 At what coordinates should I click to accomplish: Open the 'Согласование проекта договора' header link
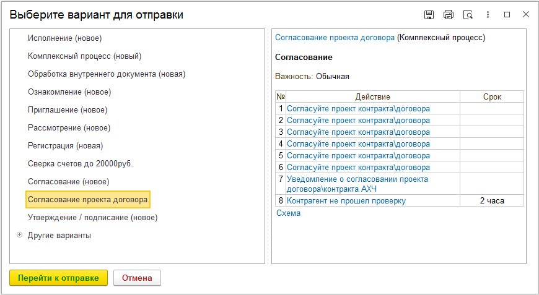[335, 38]
